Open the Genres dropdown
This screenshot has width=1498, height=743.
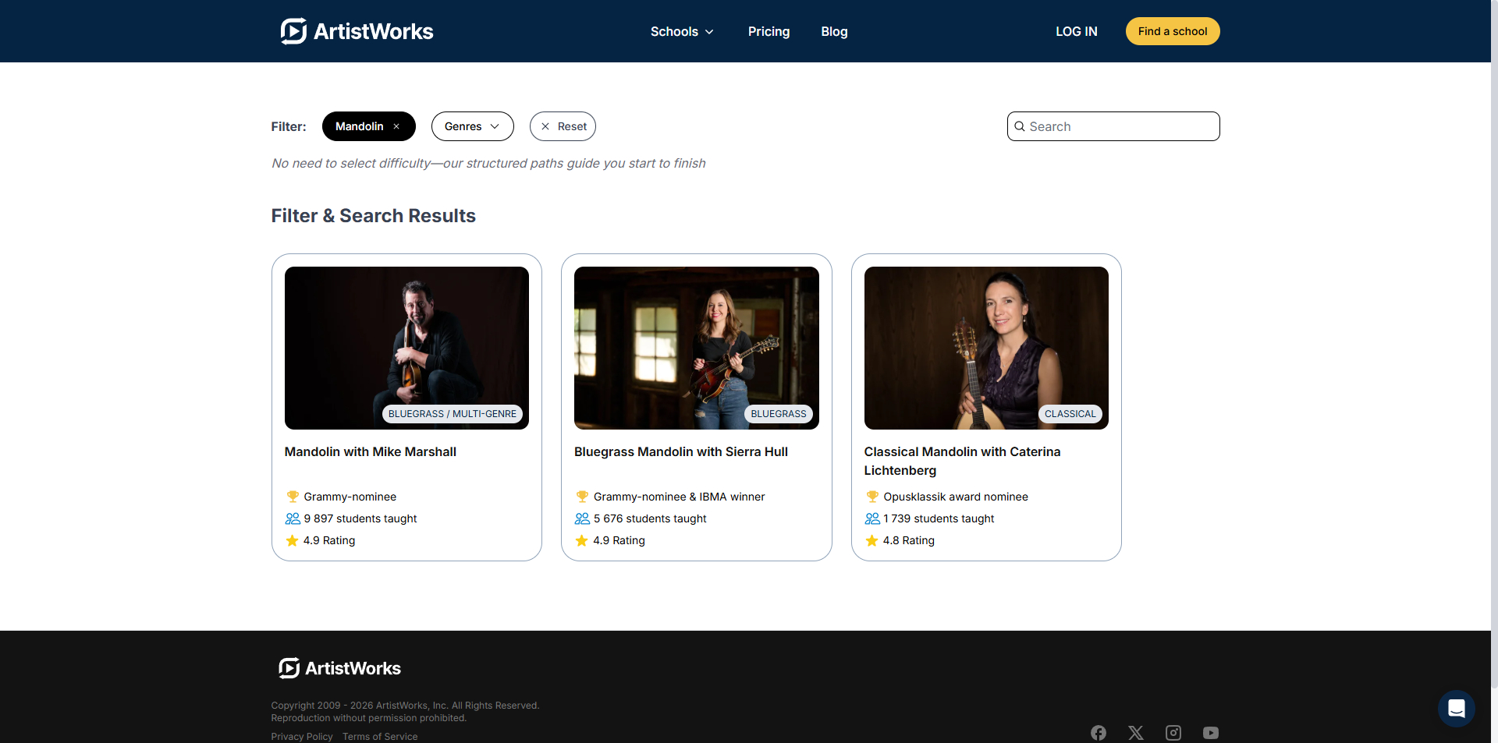472,126
